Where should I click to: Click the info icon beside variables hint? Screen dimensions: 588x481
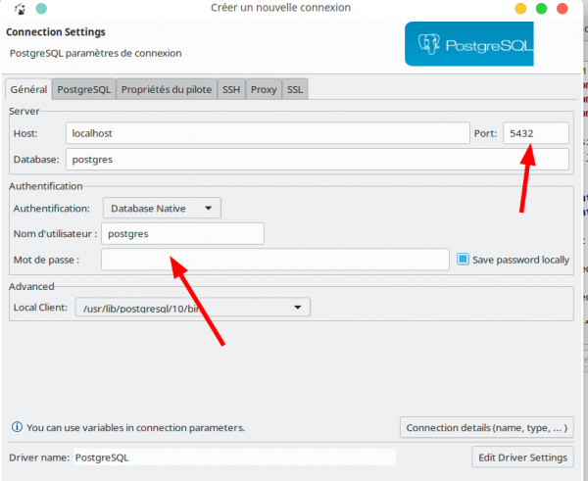pos(16,427)
